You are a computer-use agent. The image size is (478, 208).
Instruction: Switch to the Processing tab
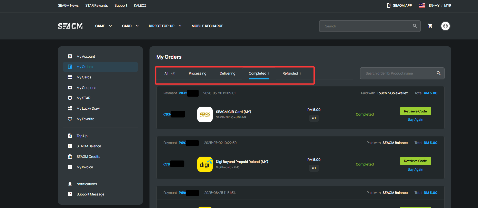[x=198, y=73]
